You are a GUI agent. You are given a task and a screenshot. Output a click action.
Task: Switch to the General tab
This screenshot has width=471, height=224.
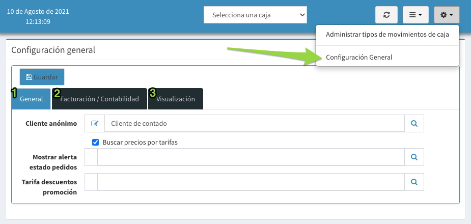pyautogui.click(x=31, y=99)
